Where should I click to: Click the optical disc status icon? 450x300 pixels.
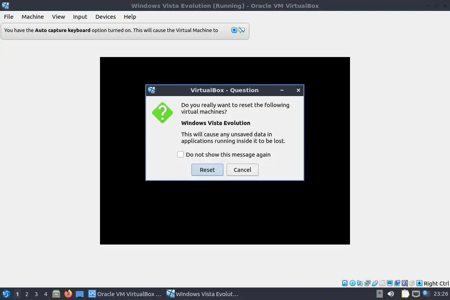(x=352, y=283)
